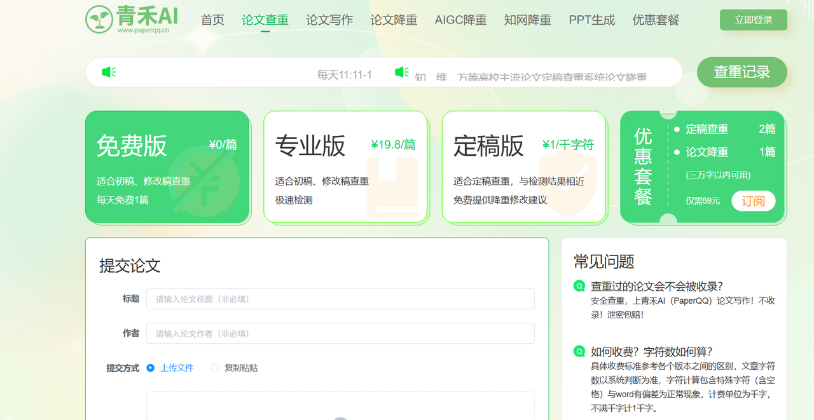Open the 首页 nav item
The image size is (814, 420).
[x=212, y=20]
